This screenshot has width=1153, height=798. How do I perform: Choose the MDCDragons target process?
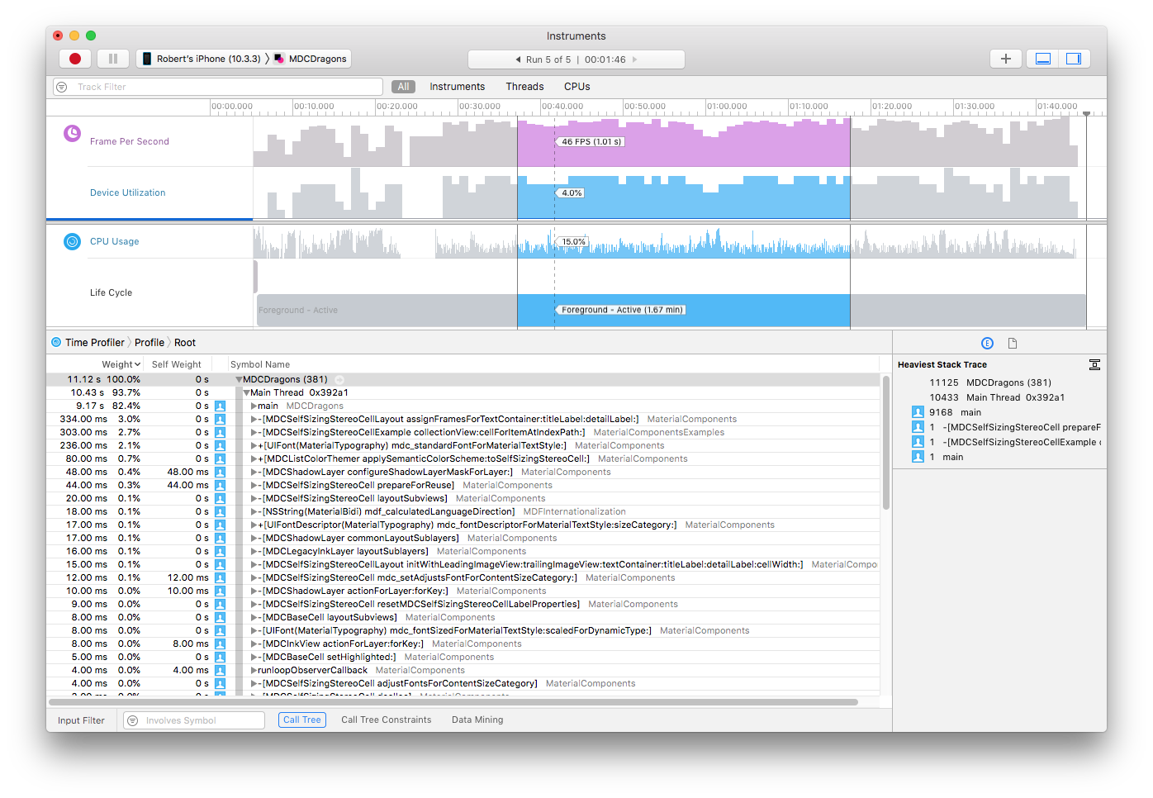311,59
